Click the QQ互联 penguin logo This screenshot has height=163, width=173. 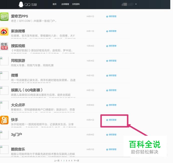[21, 5]
